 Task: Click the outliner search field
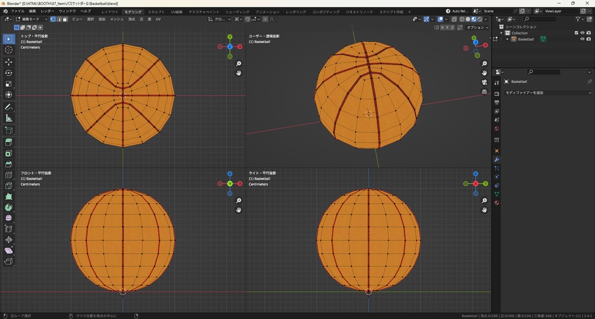[x=540, y=19]
